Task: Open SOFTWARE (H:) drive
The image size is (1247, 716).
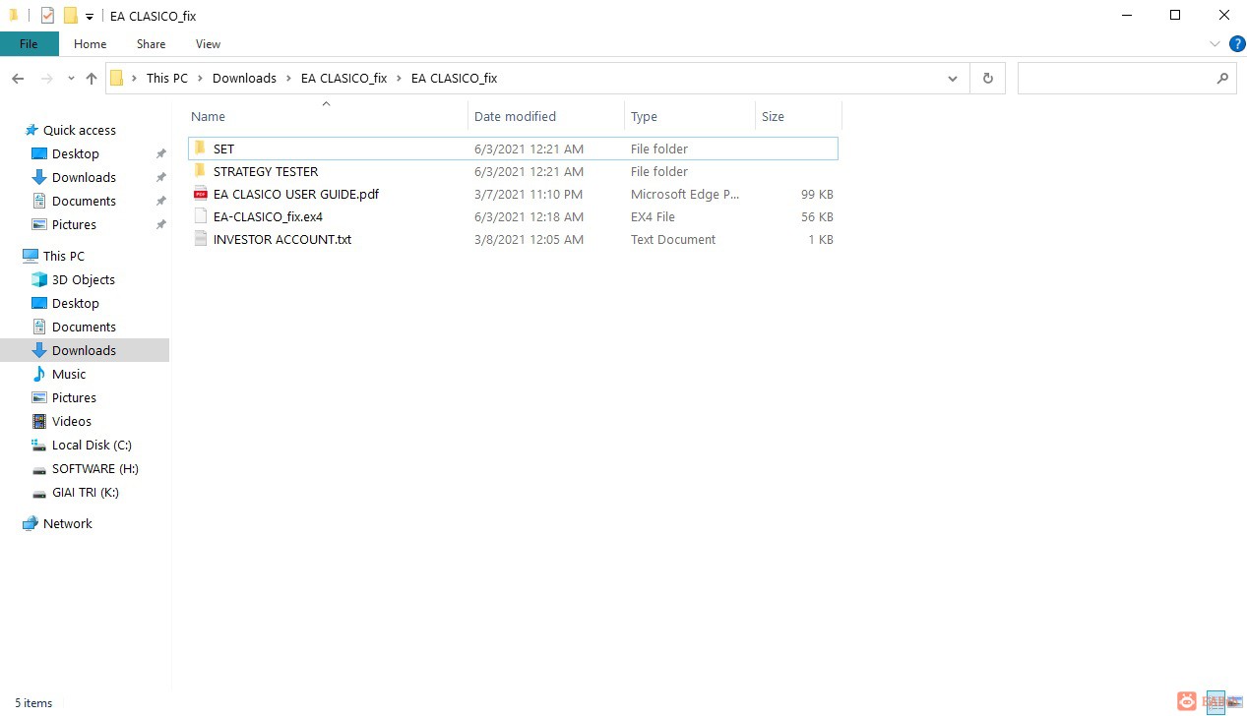Action: 95,468
